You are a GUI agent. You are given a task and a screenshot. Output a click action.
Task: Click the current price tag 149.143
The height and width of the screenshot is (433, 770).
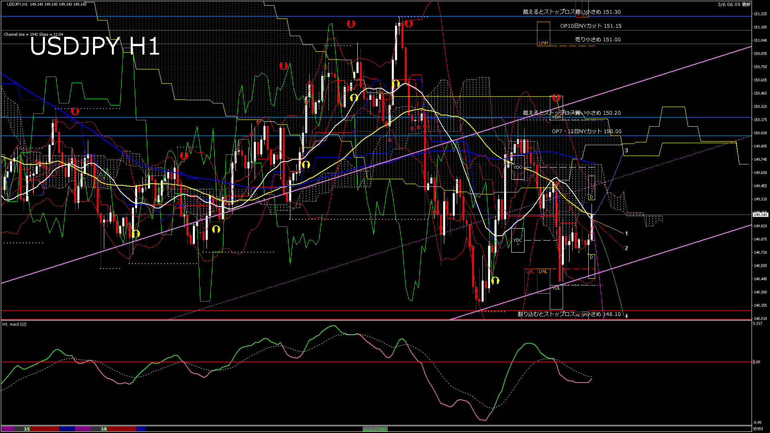[760, 215]
